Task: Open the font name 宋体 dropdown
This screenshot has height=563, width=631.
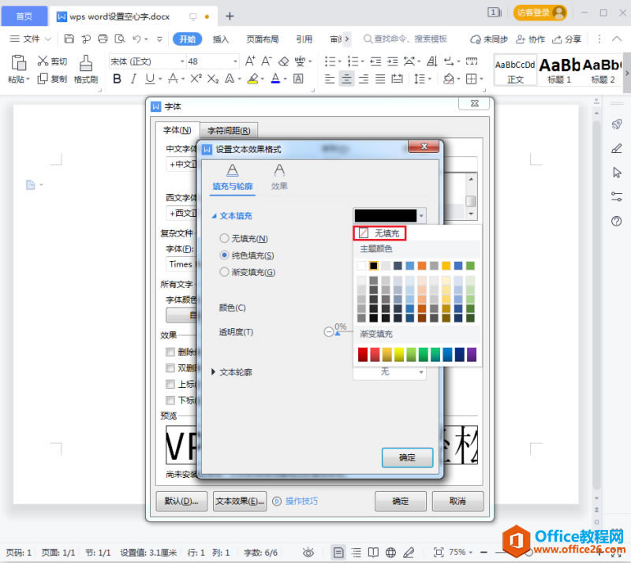Action: click(182, 62)
